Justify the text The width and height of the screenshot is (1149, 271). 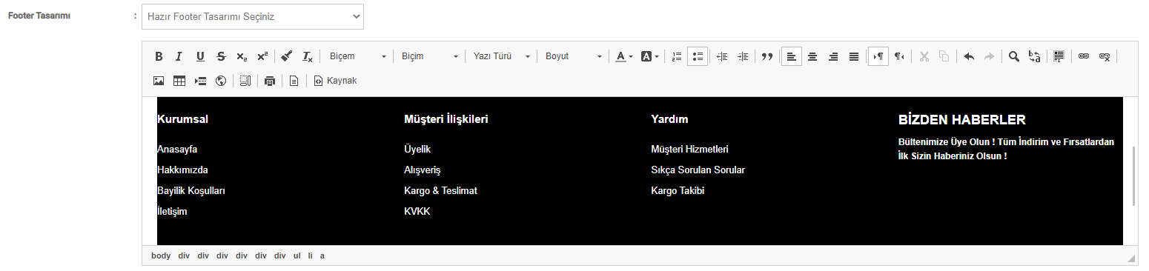tap(854, 56)
